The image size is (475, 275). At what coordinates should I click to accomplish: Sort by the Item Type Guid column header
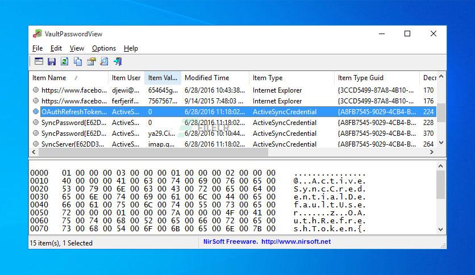pyautogui.click(x=377, y=78)
